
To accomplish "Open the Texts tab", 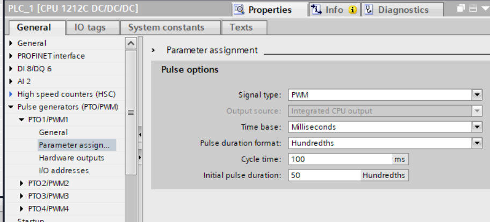I will [241, 27].
